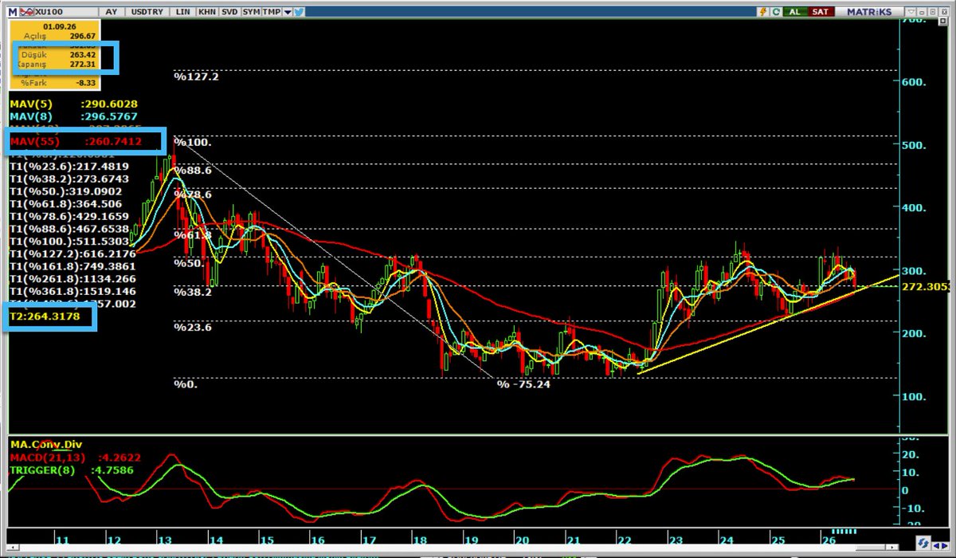Click the blue right arrow navigation icon

pyautogui.click(x=945, y=546)
